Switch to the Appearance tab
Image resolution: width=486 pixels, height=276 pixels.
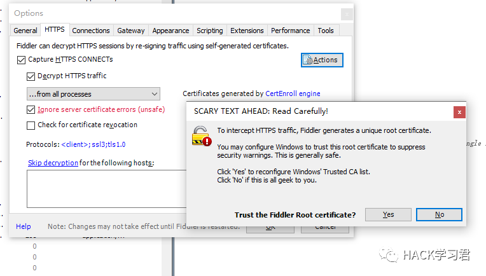170,31
